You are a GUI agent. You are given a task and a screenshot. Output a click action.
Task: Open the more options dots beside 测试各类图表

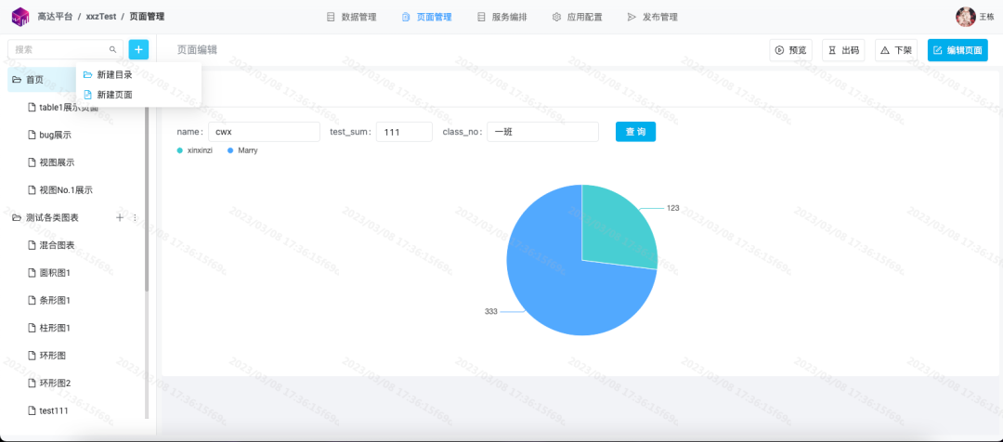tap(135, 217)
